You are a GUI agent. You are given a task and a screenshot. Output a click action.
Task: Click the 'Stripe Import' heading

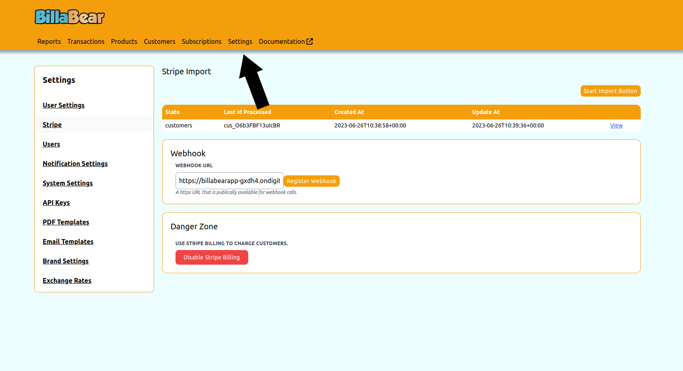pyautogui.click(x=186, y=71)
